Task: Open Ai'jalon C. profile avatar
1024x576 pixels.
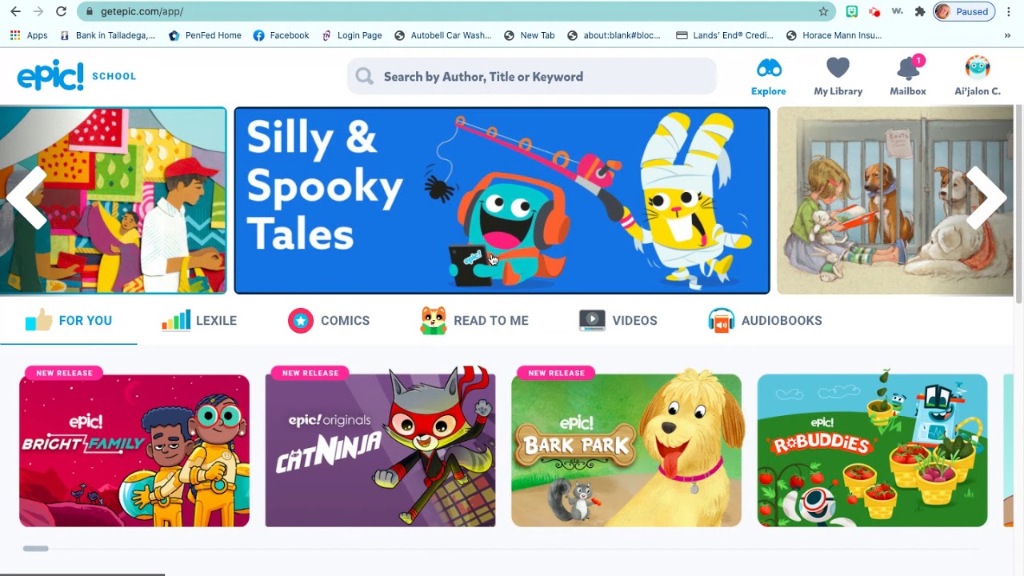Action: pos(978,67)
